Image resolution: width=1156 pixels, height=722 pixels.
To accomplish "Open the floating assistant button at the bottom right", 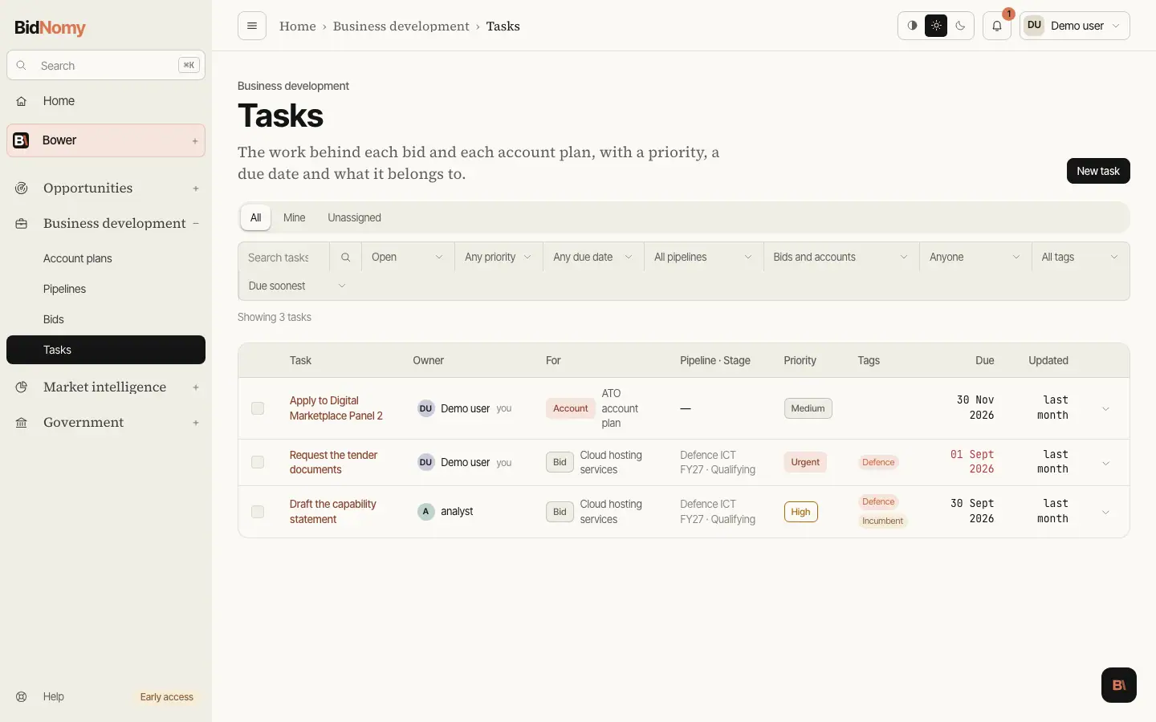I will point(1119,685).
